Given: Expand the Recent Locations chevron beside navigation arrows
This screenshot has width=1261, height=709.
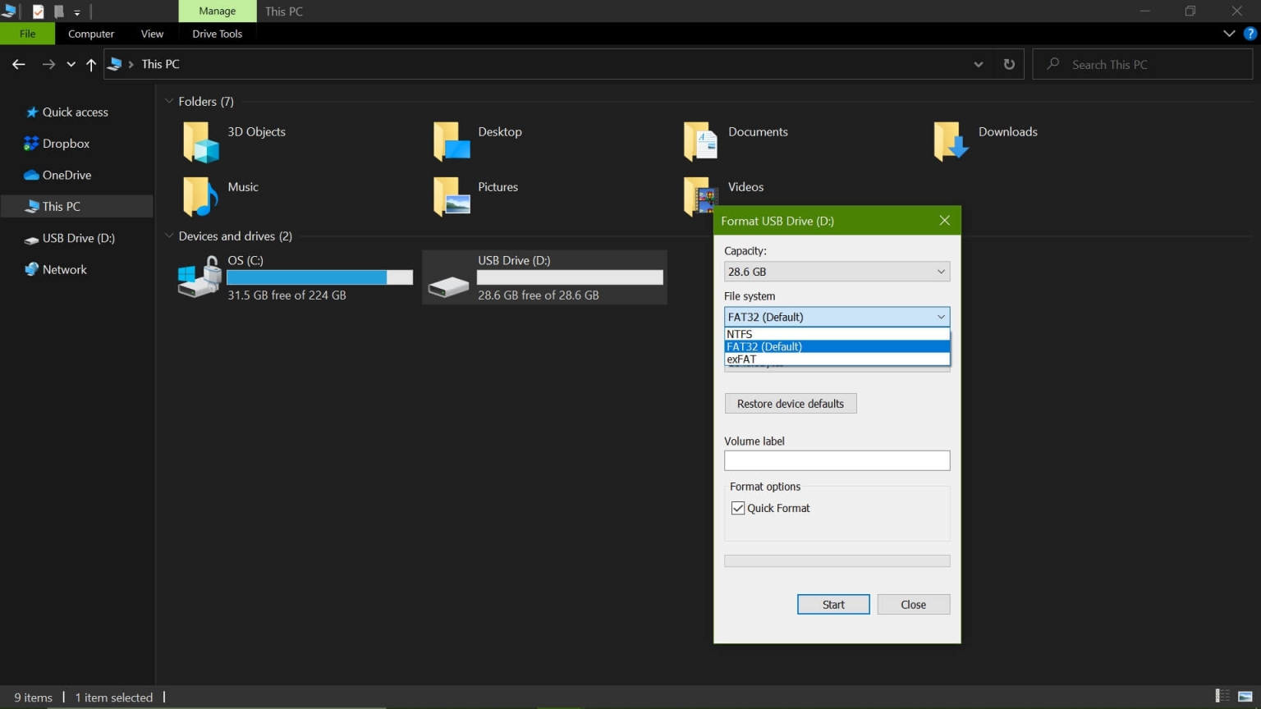Looking at the screenshot, I should click(71, 64).
